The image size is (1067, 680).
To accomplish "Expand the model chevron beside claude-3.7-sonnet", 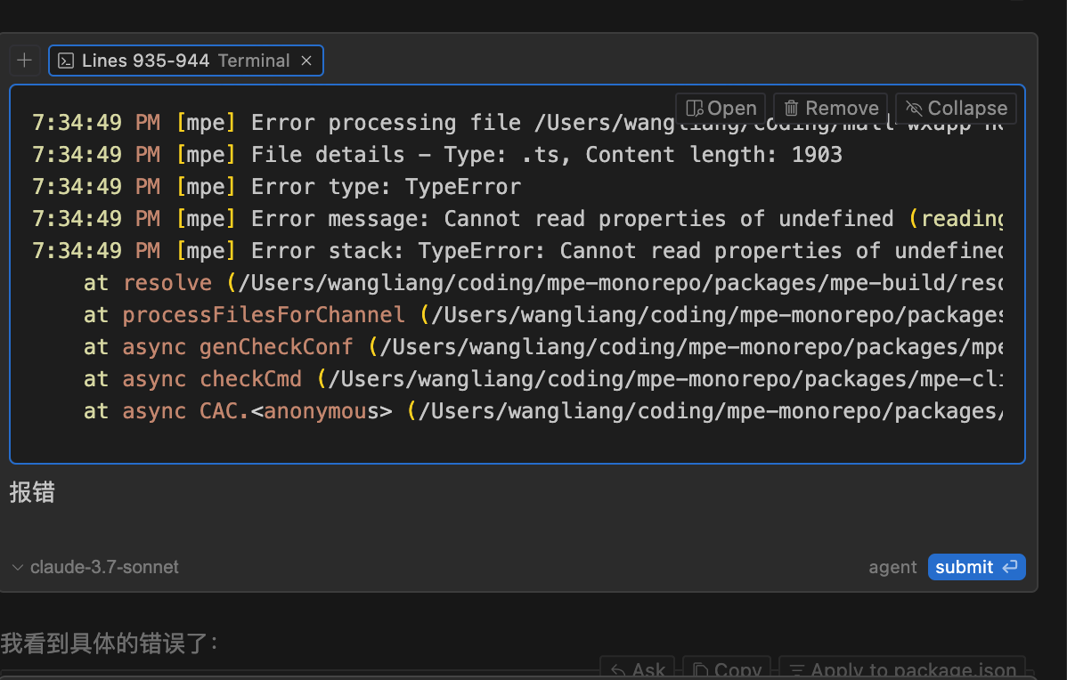I will click(x=18, y=567).
